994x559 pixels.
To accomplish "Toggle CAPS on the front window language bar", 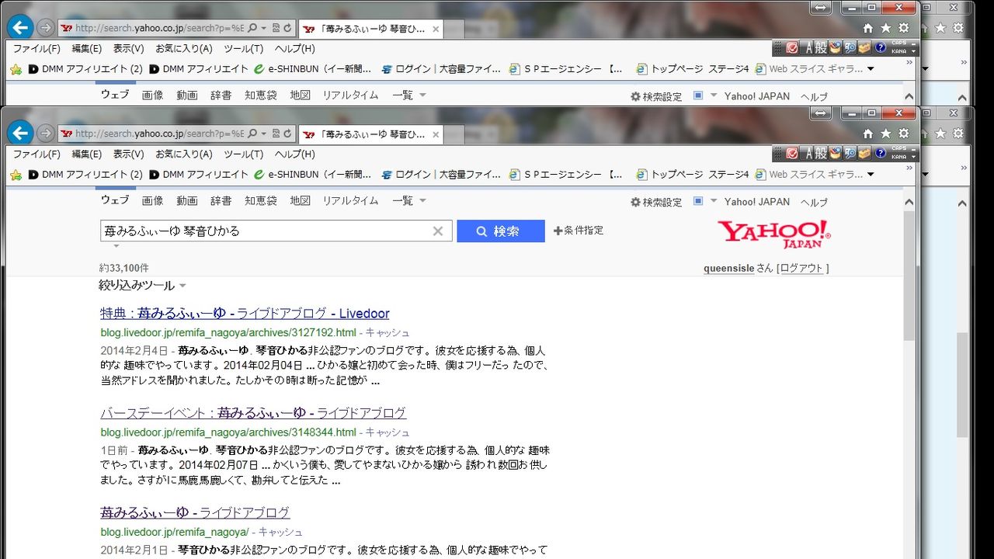I will pos(898,149).
